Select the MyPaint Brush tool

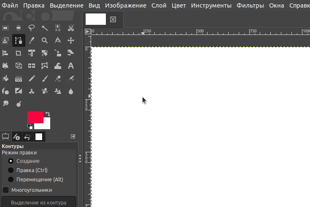19,91
